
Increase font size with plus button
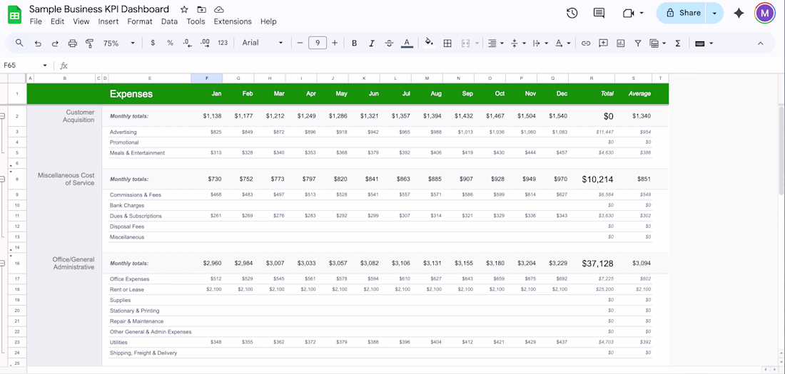tap(335, 43)
